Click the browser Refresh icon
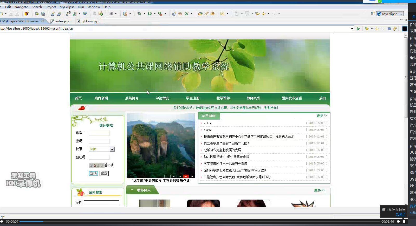This screenshot has width=416, height=226. (x=395, y=29)
